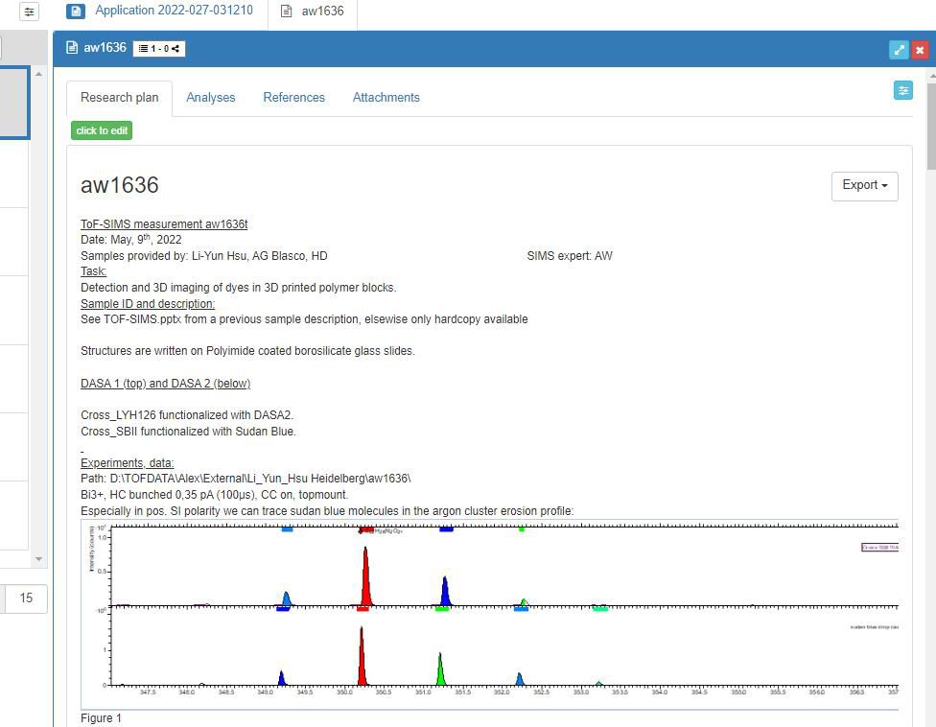Click the 'DASA 1 (top) and DASA 2 (below)' text
Screen dimensions: 936x727
click(x=165, y=384)
